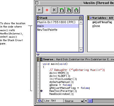Viewport: 114px width, 106px height.
Task: Click the void main(void) code line
Action: coord(55,64)
